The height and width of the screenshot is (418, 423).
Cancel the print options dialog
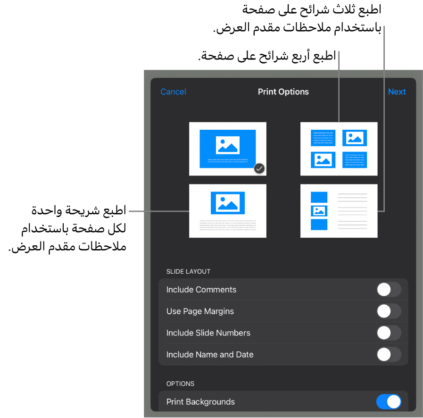pos(173,92)
